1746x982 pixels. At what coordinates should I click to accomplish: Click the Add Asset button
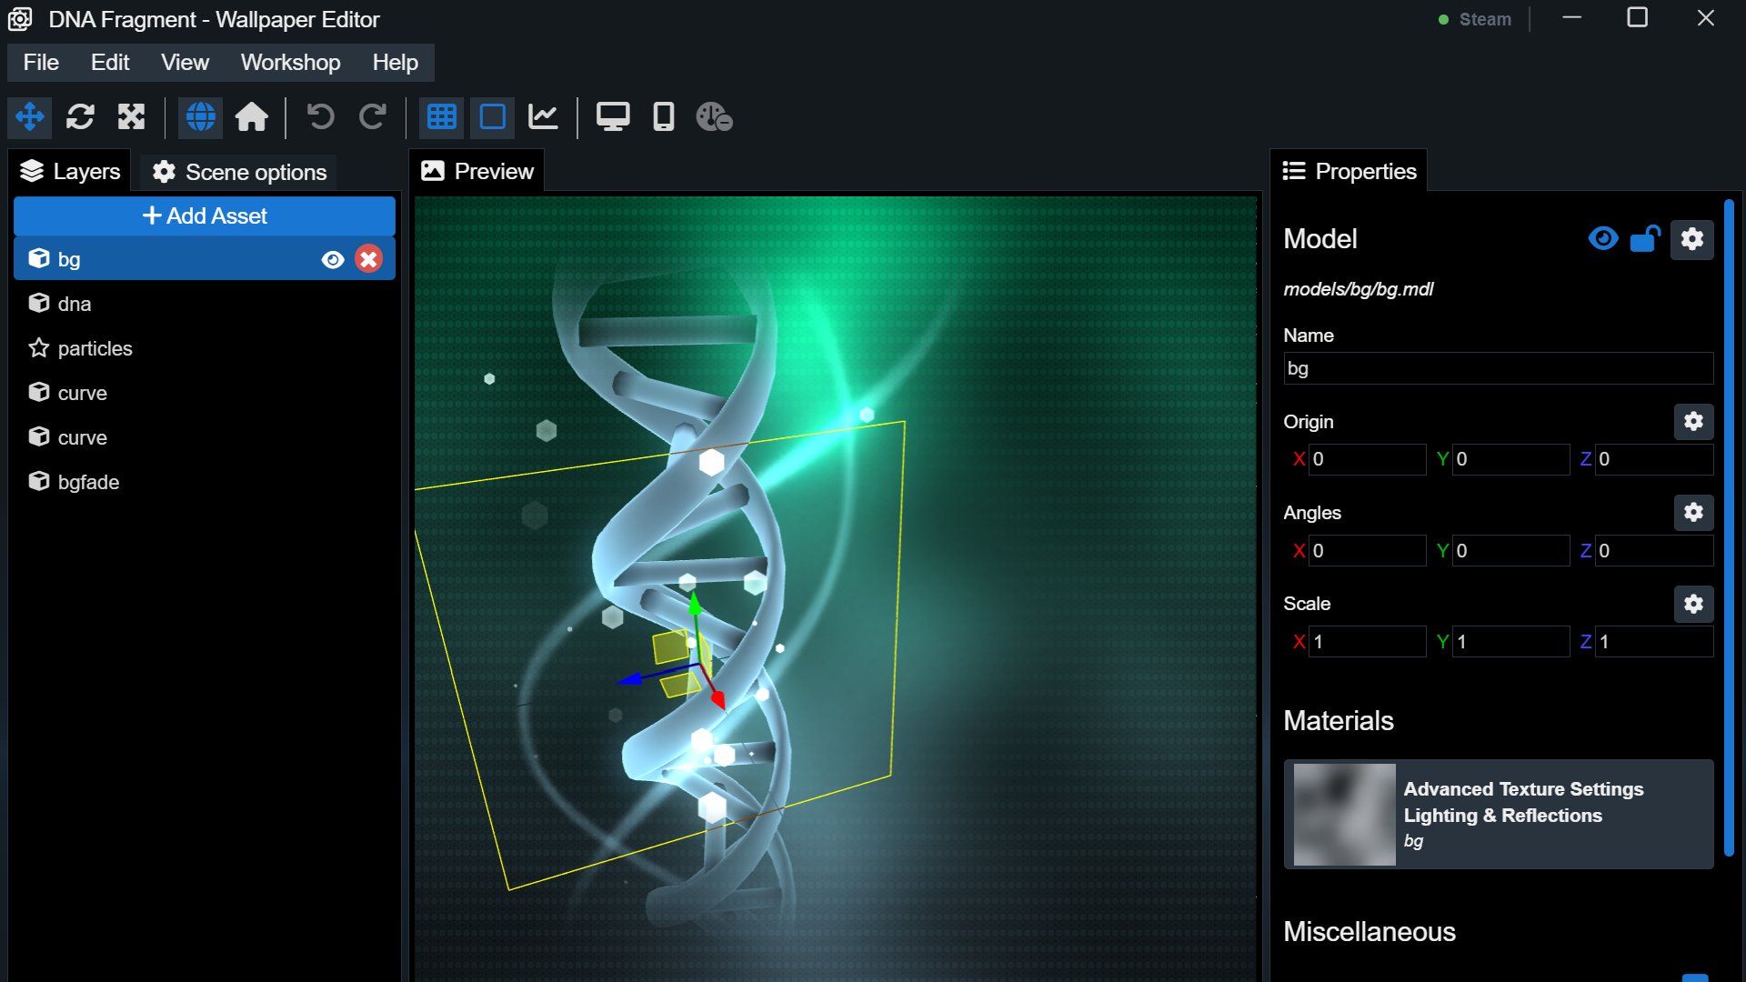click(205, 216)
